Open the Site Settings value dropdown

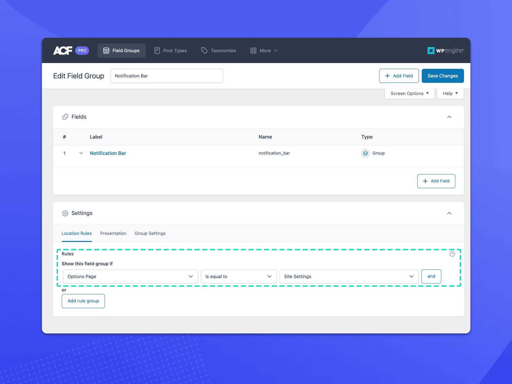tap(349, 276)
